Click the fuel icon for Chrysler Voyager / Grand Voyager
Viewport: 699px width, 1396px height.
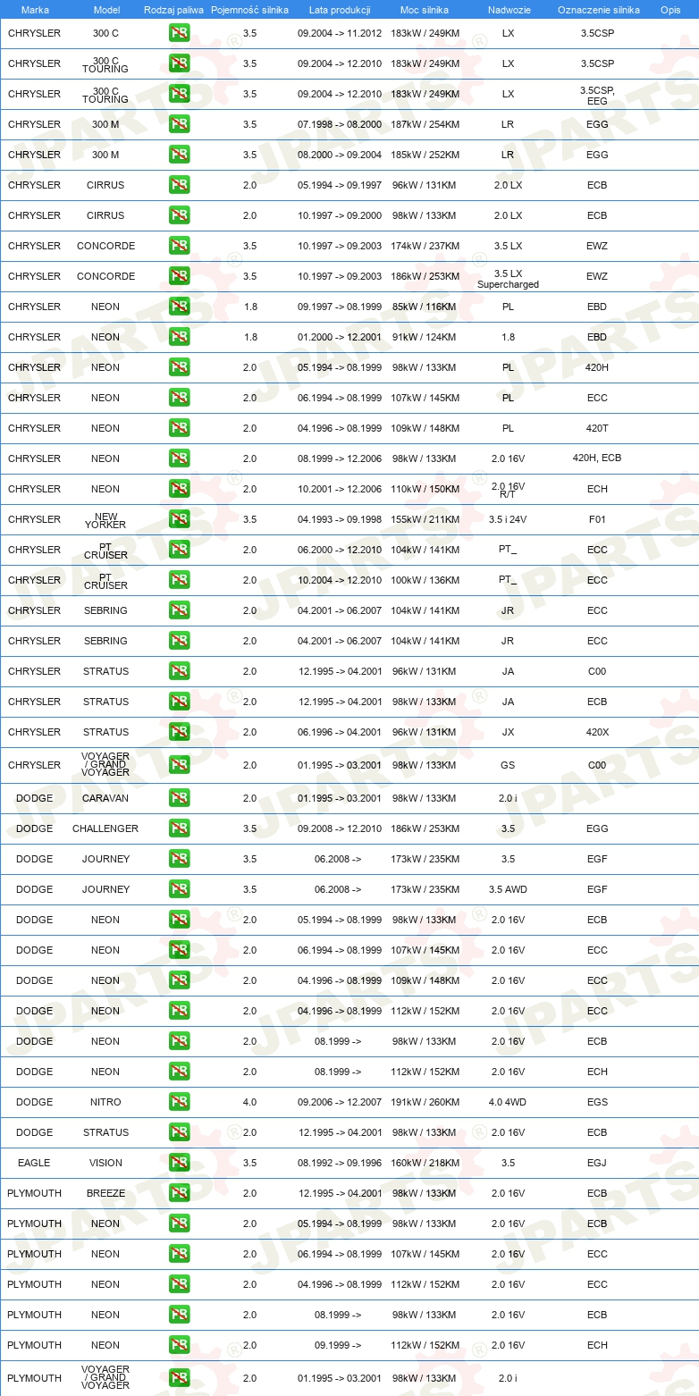point(179,765)
